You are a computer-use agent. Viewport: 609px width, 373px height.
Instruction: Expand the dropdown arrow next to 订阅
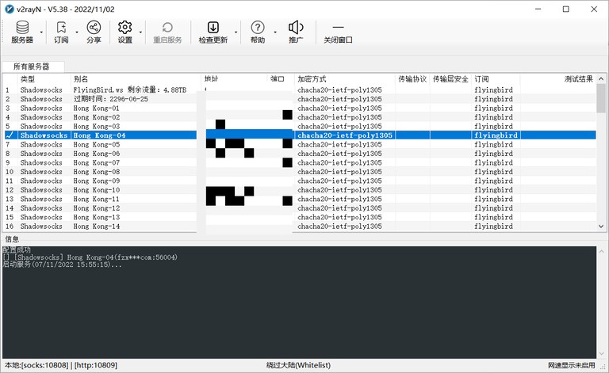pos(77,33)
